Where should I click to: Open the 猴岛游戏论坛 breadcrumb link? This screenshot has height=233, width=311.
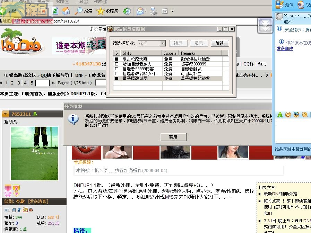point(22,75)
